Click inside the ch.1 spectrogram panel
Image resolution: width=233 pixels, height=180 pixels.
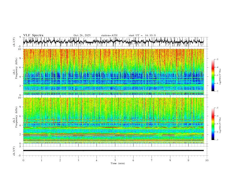(113, 72)
